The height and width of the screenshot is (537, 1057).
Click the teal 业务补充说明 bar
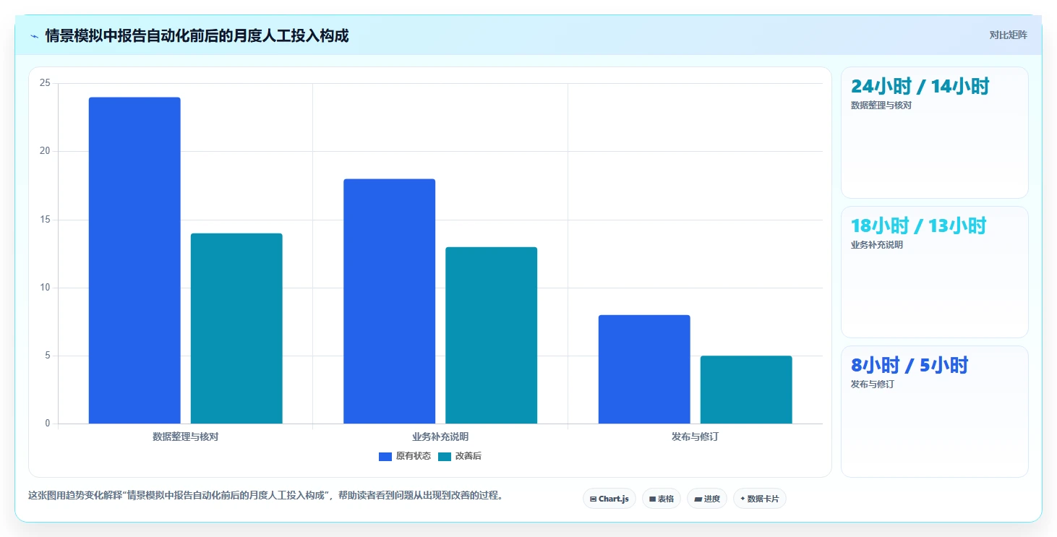pyautogui.click(x=491, y=335)
